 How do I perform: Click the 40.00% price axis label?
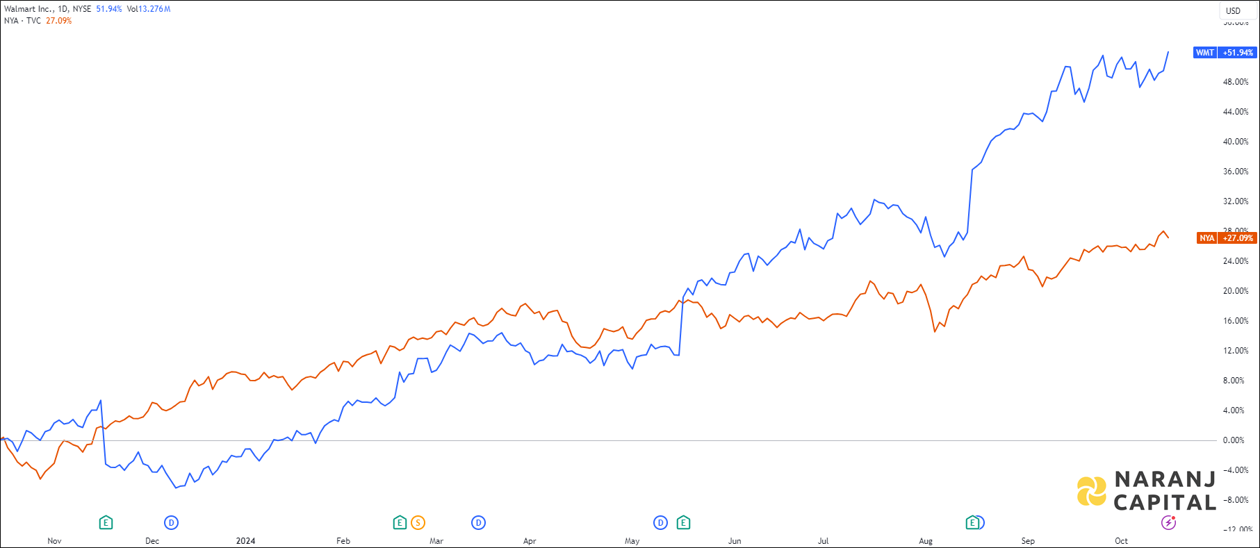(x=1236, y=142)
